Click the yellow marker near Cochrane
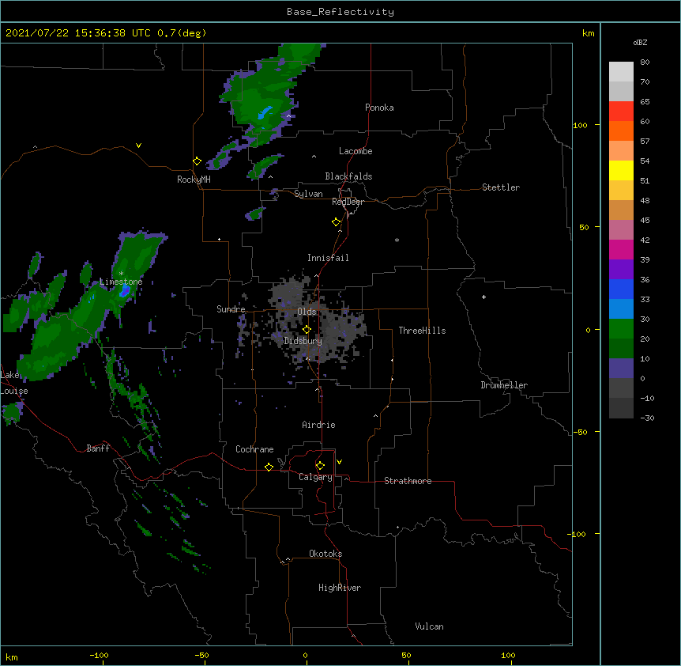Viewport: 681px width, 666px height. point(269,467)
